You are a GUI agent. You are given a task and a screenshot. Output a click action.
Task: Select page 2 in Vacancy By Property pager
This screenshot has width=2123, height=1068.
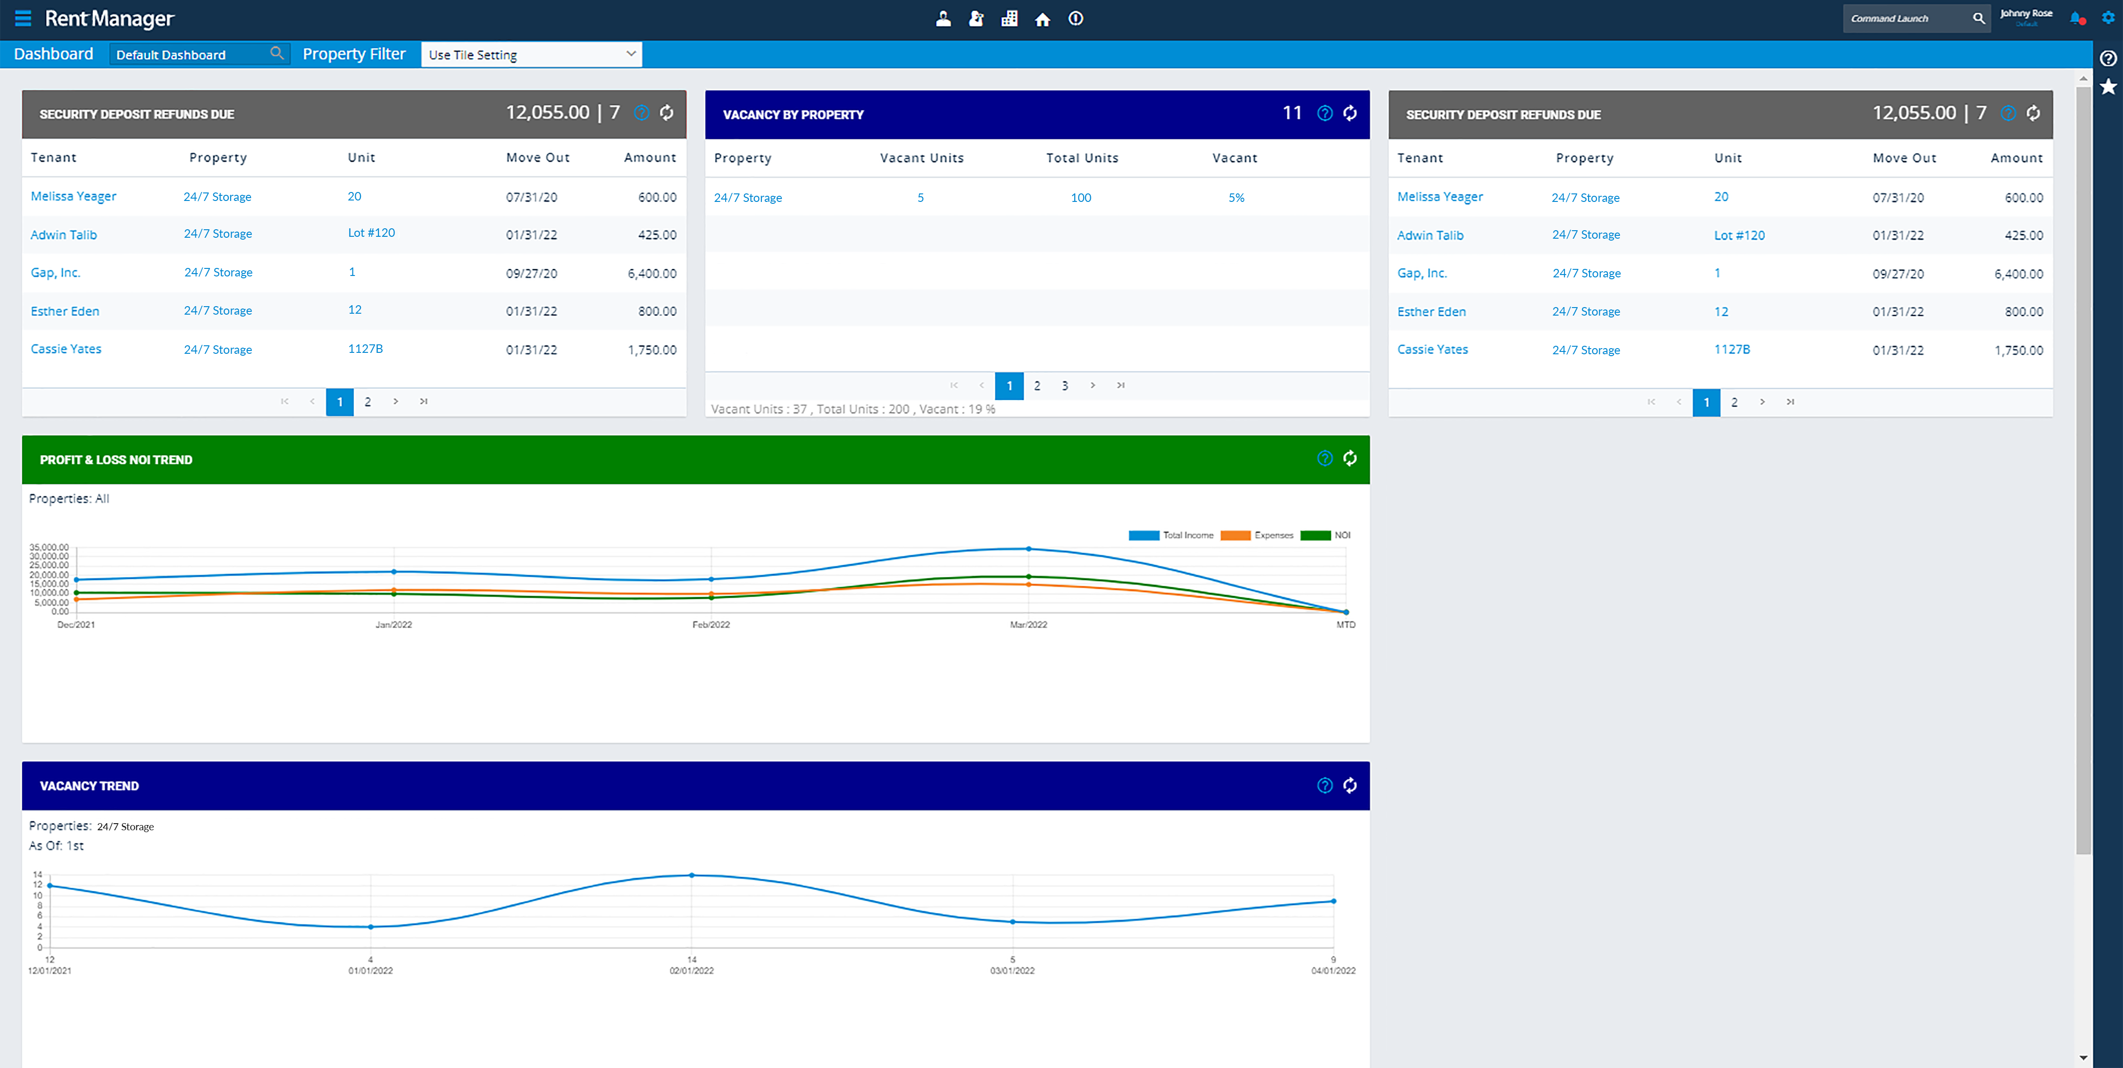1037,385
